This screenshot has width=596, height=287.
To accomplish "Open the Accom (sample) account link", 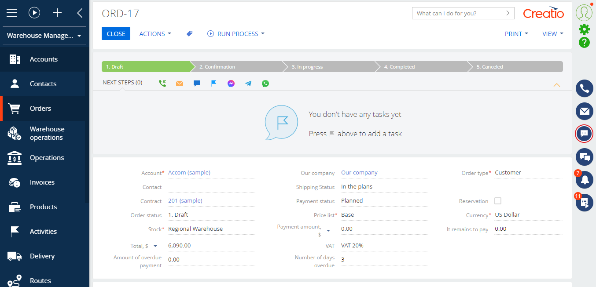I will pyautogui.click(x=189, y=172).
